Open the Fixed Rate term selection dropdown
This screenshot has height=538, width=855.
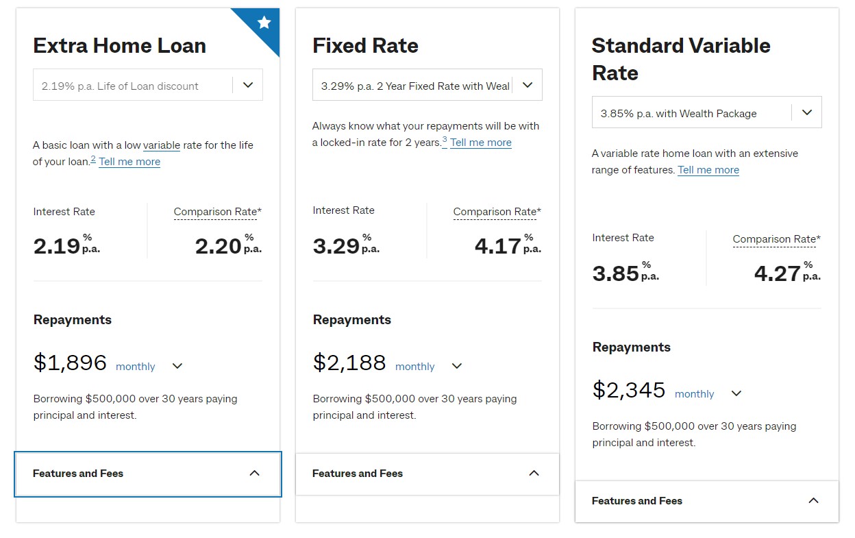(x=427, y=84)
